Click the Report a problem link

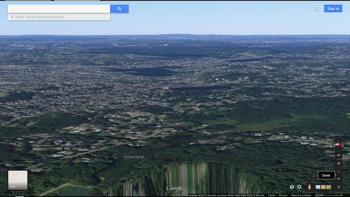pos(301,195)
